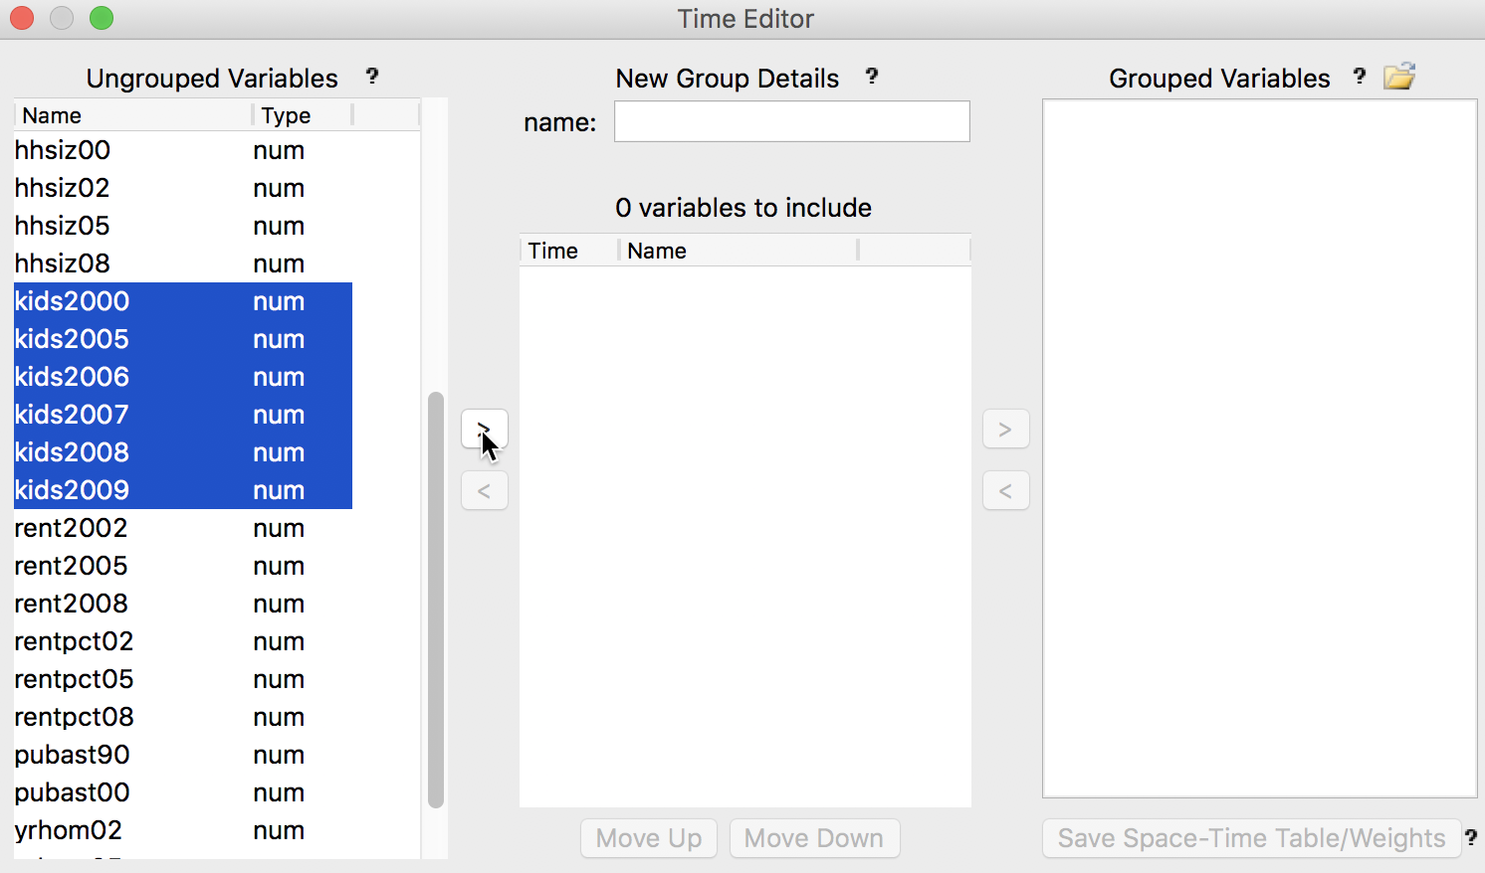The width and height of the screenshot is (1485, 873).
Task: Select the rent2008 variable row
Action: 183,604
